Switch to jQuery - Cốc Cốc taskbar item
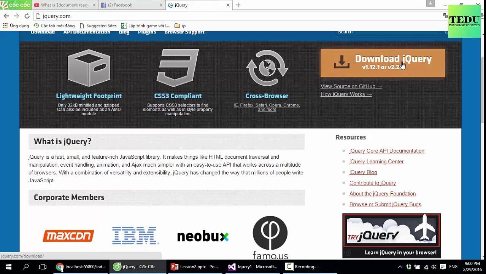The width and height of the screenshot is (486, 274). (x=138, y=267)
